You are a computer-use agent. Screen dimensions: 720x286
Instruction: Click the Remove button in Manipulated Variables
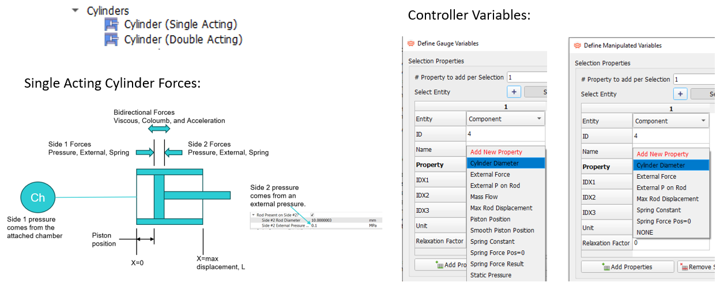[x=698, y=267]
